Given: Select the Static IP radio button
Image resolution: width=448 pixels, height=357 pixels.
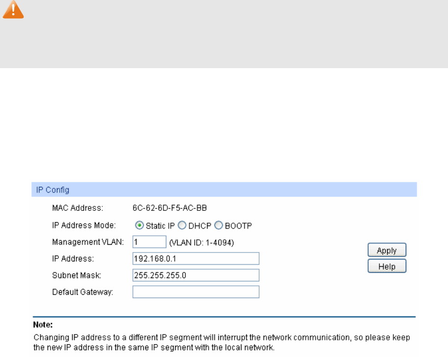Looking at the screenshot, I should tap(139, 226).
